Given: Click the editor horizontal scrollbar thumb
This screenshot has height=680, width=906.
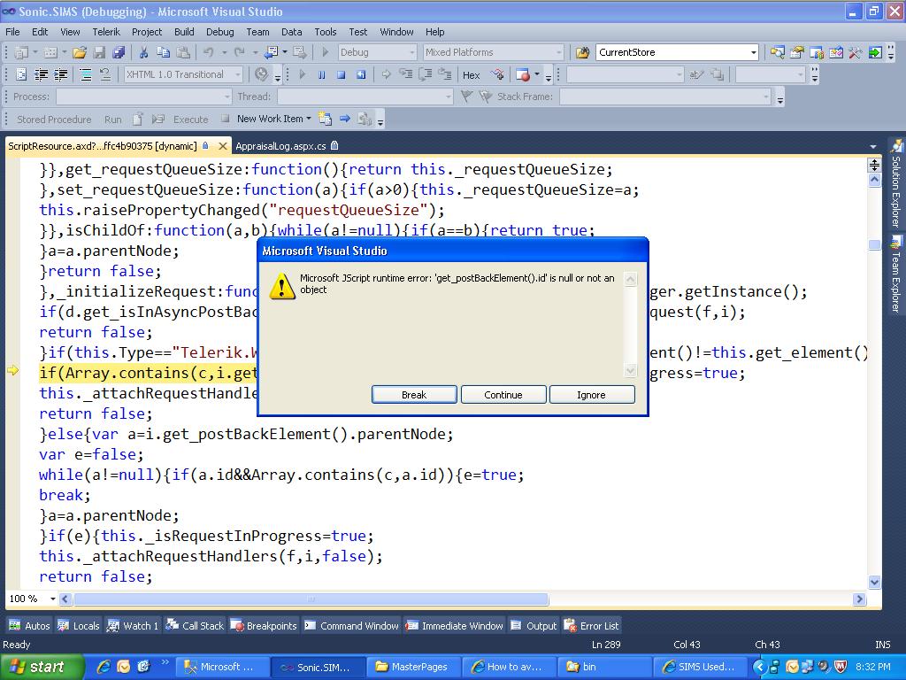Looking at the screenshot, I should click(x=311, y=599).
